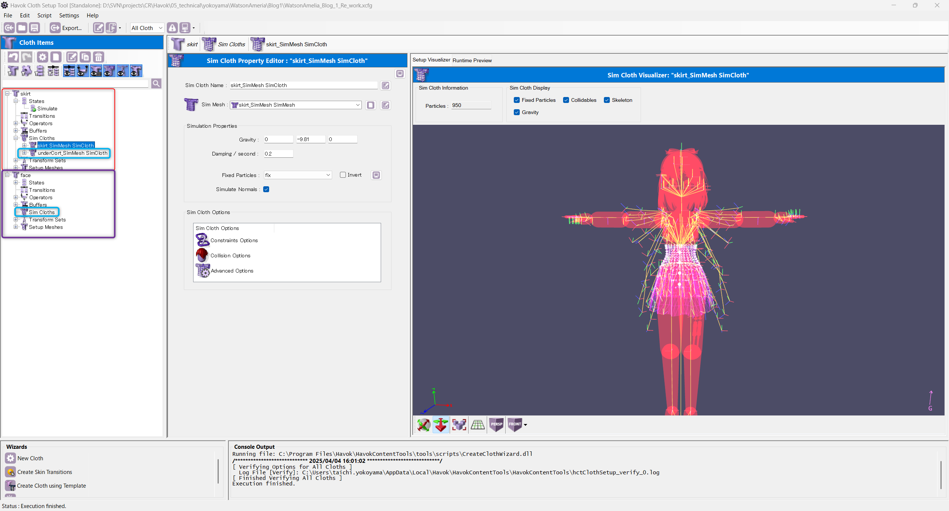949x511 pixels.
Task: Click the blank new page icon in Cloth Items
Action: tap(56, 57)
